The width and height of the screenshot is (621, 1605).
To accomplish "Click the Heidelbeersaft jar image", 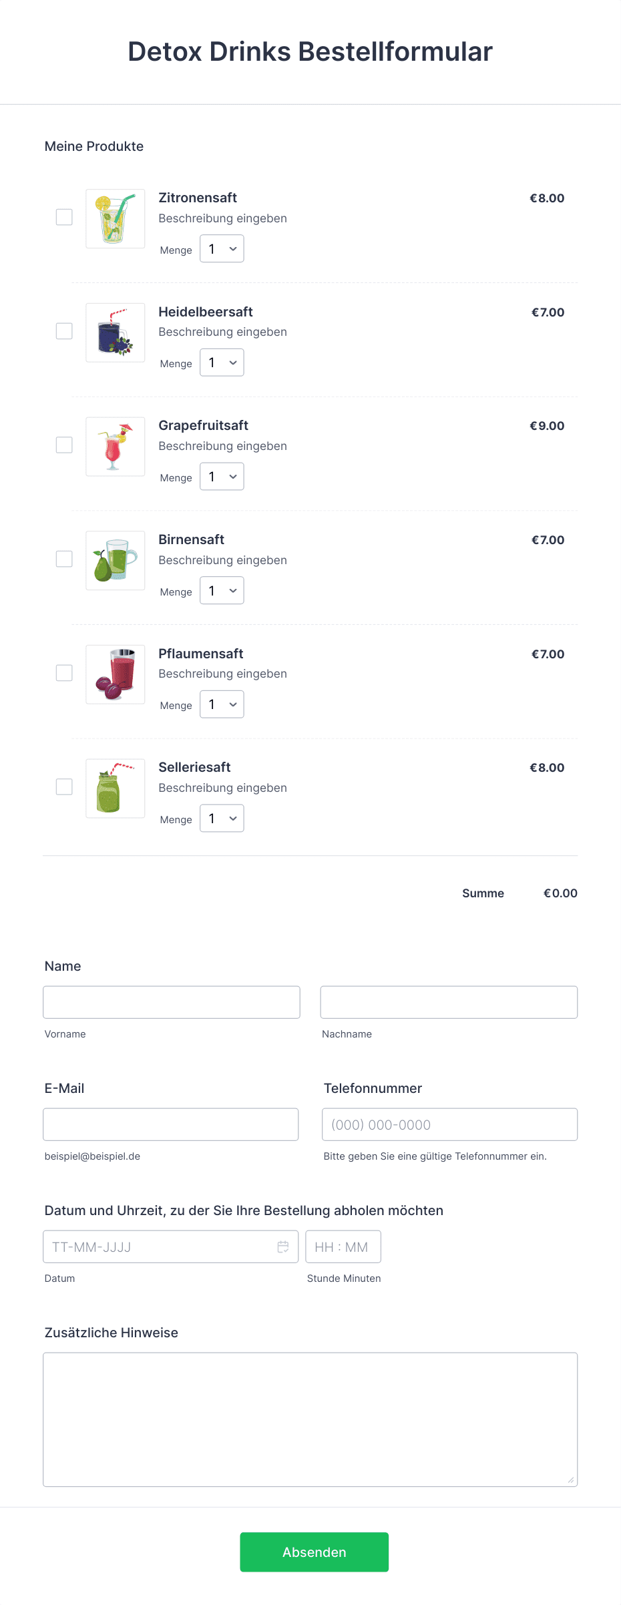I will tap(116, 332).
